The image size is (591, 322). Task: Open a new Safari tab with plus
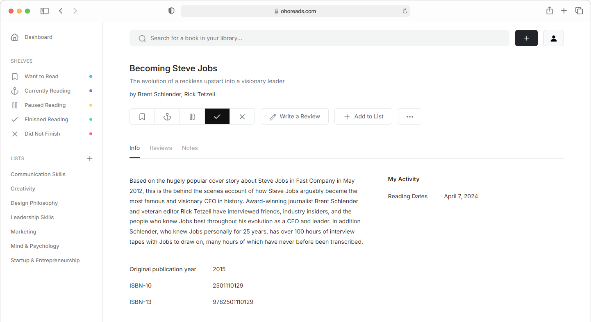click(564, 11)
